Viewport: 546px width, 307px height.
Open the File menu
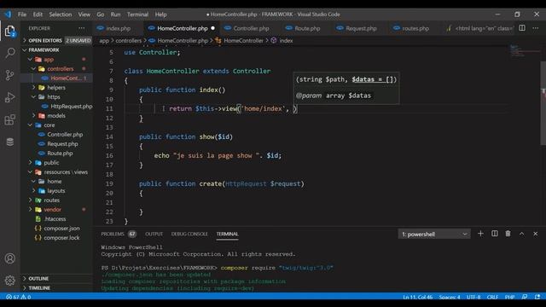click(x=22, y=14)
